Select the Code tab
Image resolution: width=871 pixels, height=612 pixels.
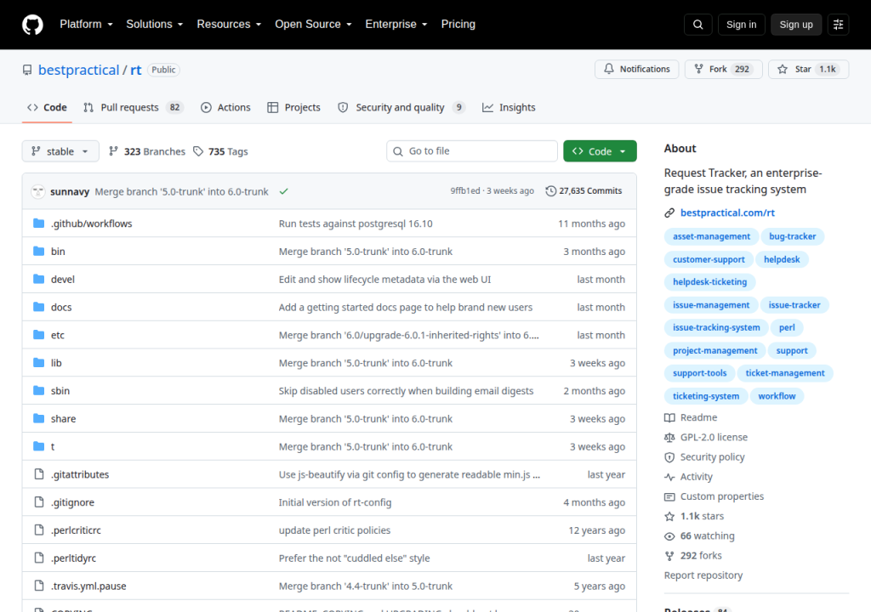tap(48, 108)
